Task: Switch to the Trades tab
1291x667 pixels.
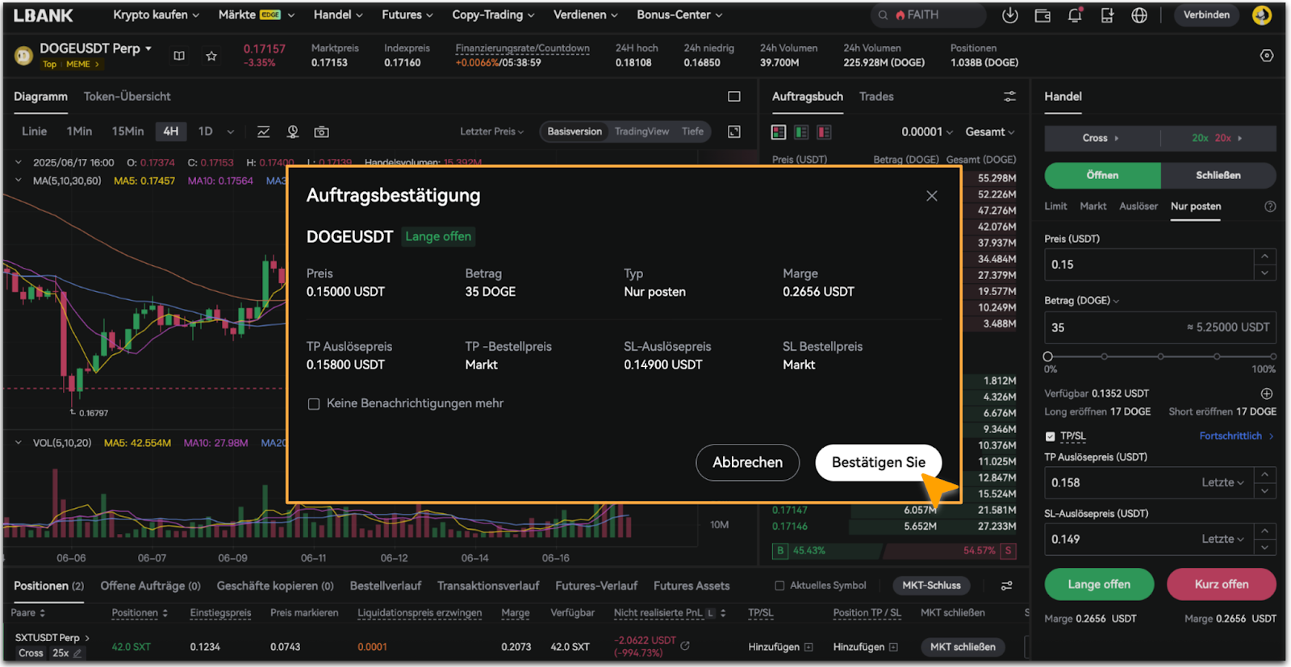Action: pyautogui.click(x=876, y=97)
